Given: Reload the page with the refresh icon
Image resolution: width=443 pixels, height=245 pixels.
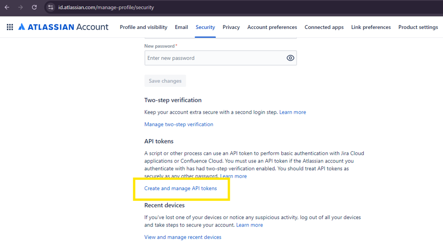Looking at the screenshot, I should (x=34, y=7).
